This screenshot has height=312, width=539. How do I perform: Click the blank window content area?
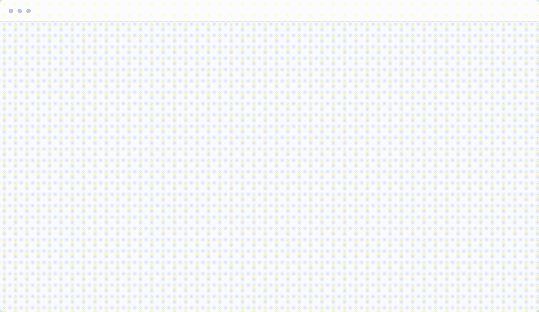(x=269, y=167)
